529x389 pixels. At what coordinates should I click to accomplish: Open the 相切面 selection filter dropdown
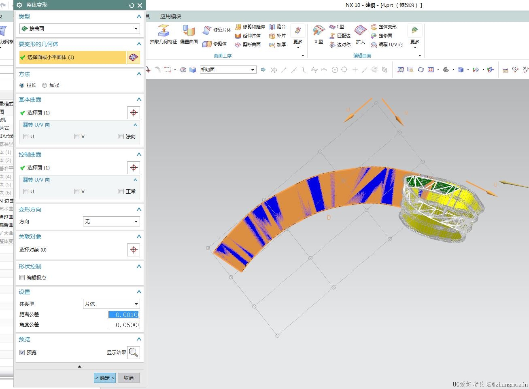228,70
